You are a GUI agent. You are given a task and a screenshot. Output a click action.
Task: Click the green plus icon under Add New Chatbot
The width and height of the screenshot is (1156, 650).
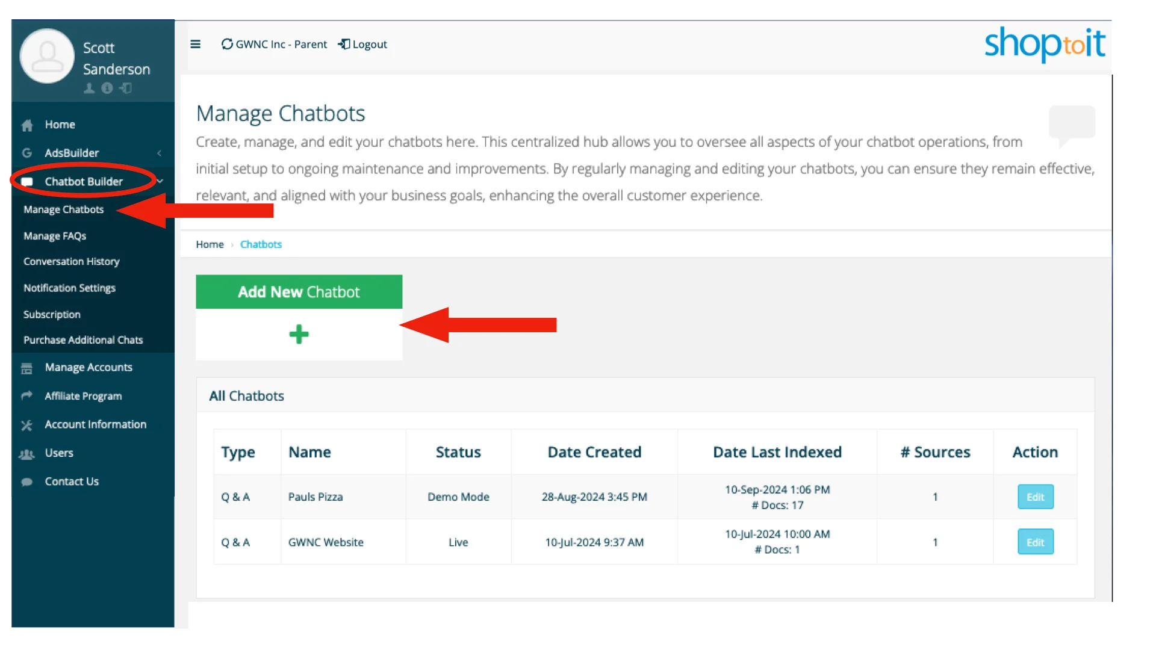(299, 335)
